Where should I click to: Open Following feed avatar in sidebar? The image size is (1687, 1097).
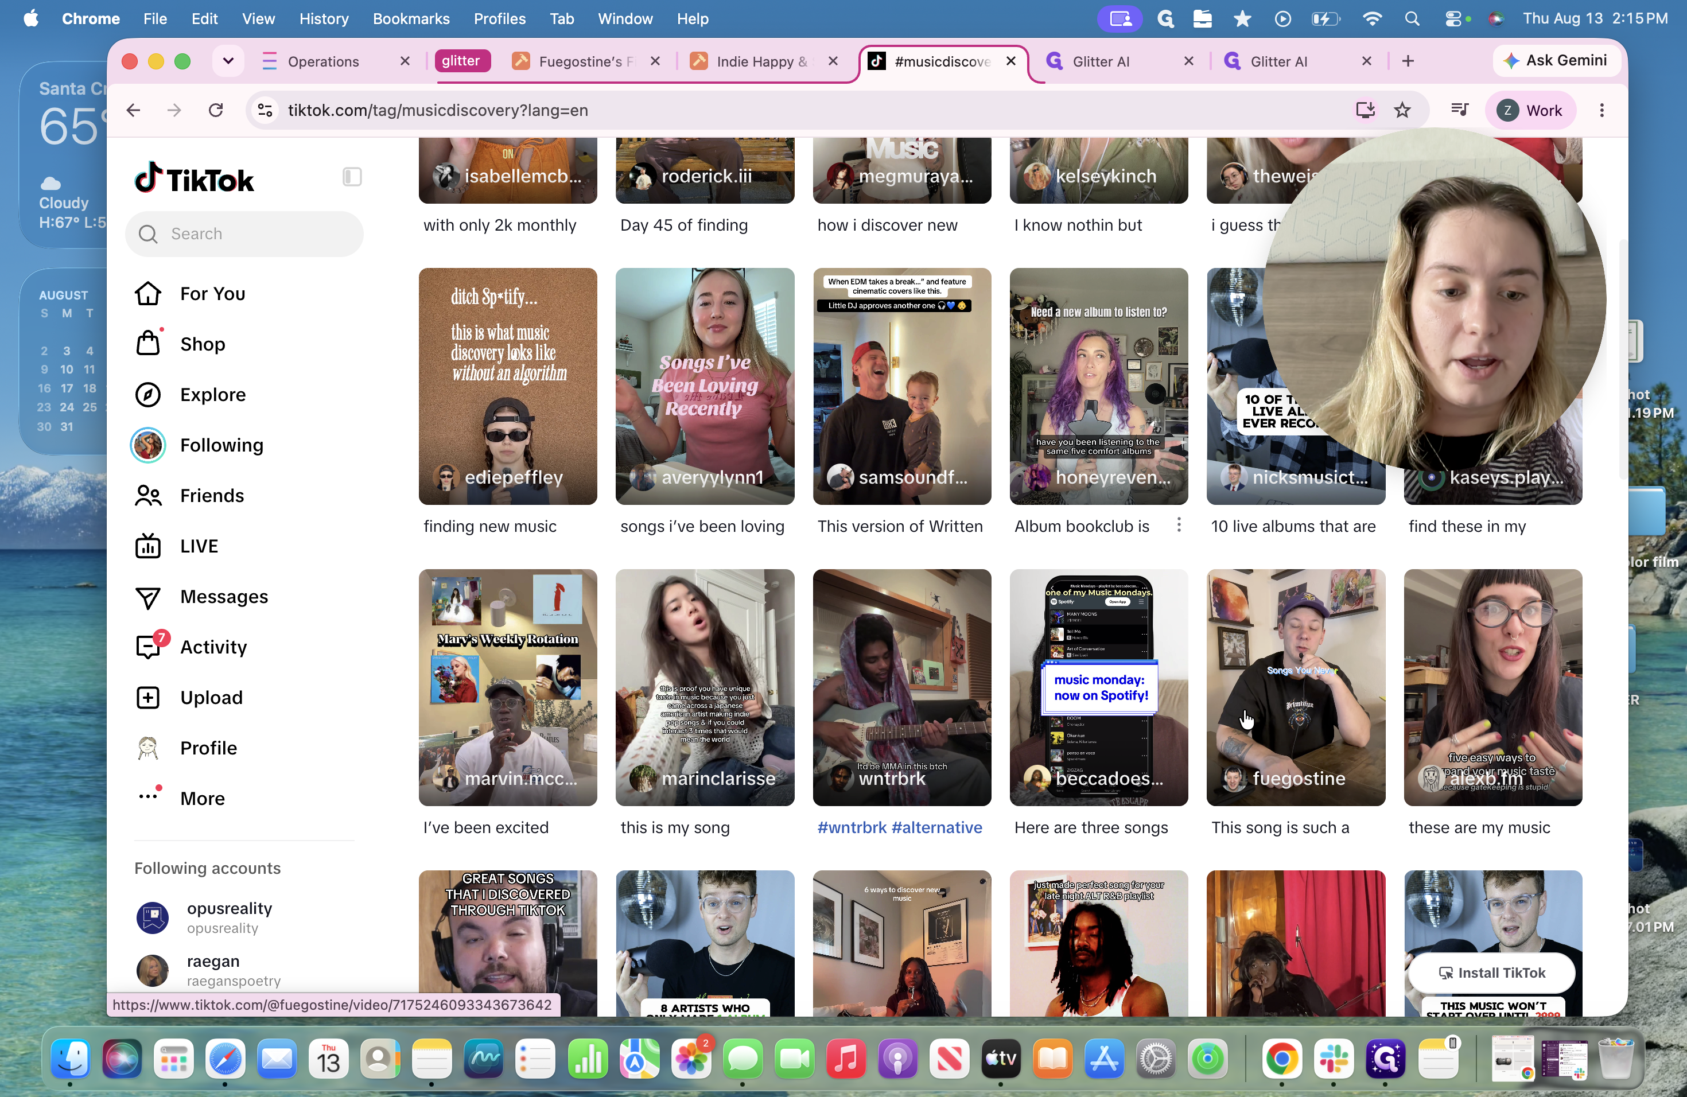tap(148, 445)
